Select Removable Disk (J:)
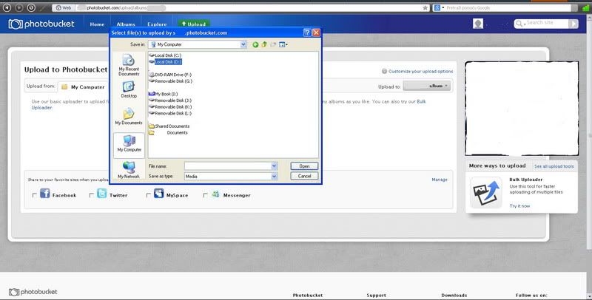 click(170, 100)
